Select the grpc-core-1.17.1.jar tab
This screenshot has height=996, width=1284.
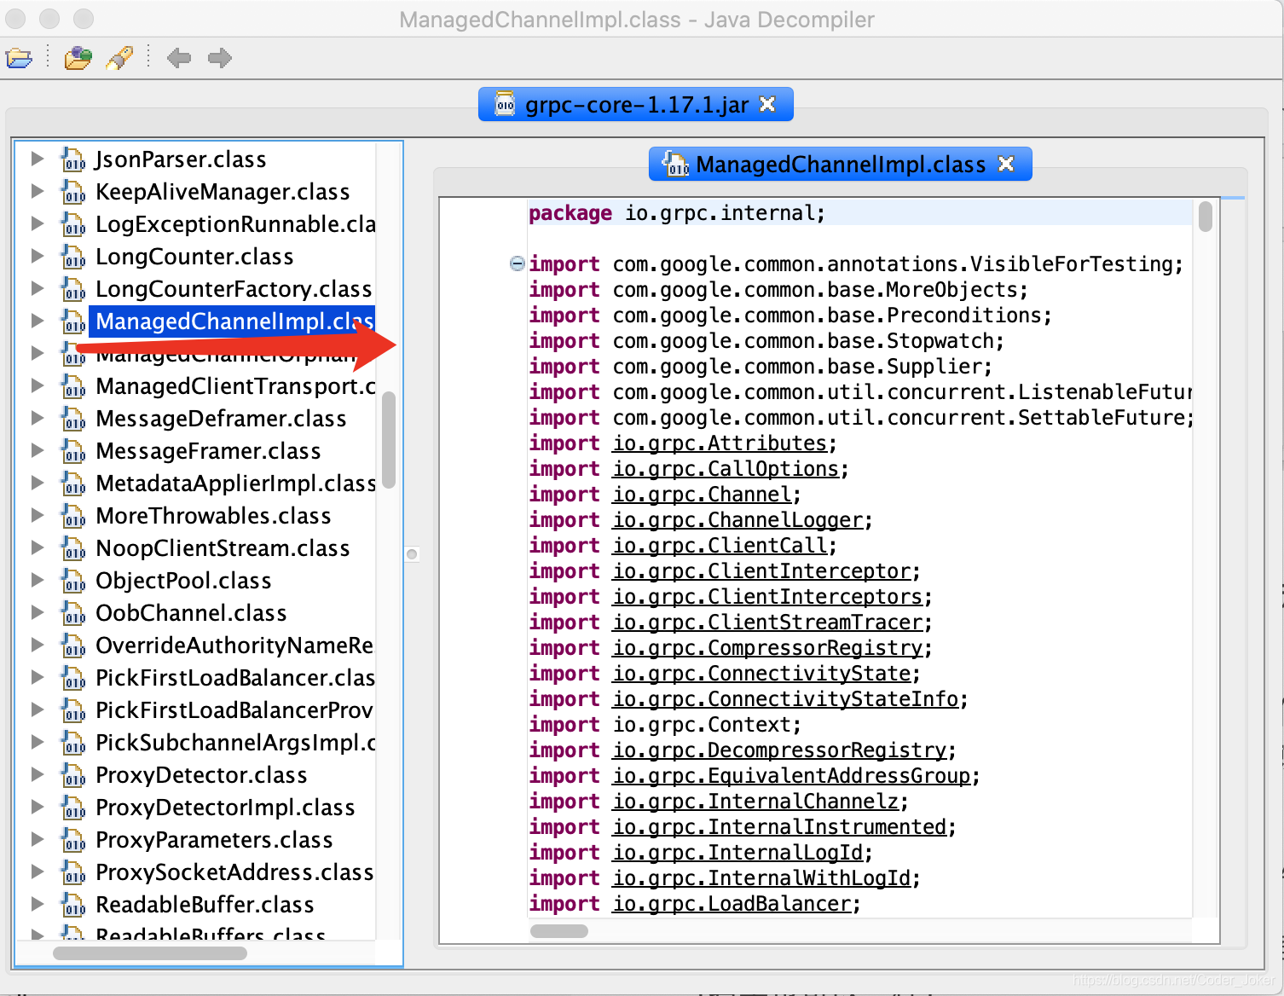pos(635,104)
